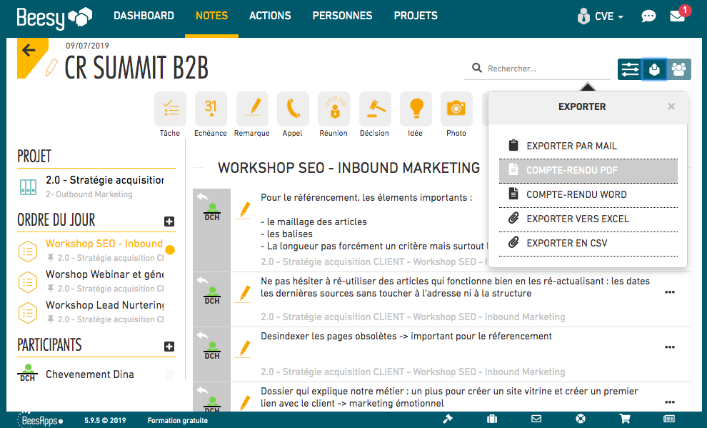Choose Compte-rendu Word export option
The image size is (707, 428).
576,194
